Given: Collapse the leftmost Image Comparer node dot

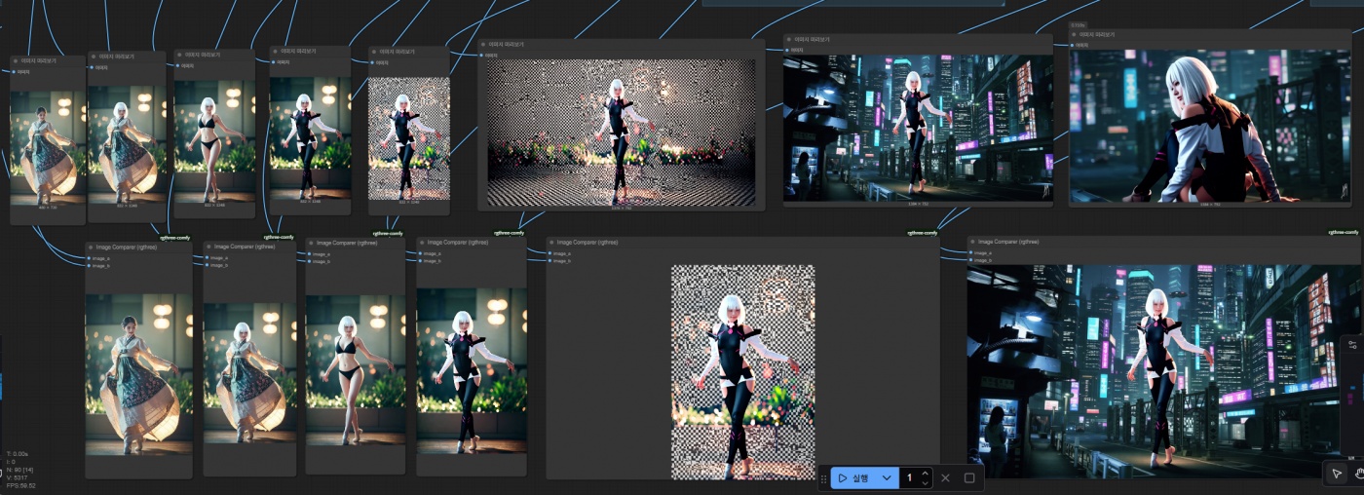Looking at the screenshot, I should (x=92, y=247).
